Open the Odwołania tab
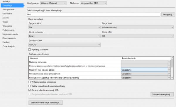This screenshot has height=107, width=176. coord(7,13)
